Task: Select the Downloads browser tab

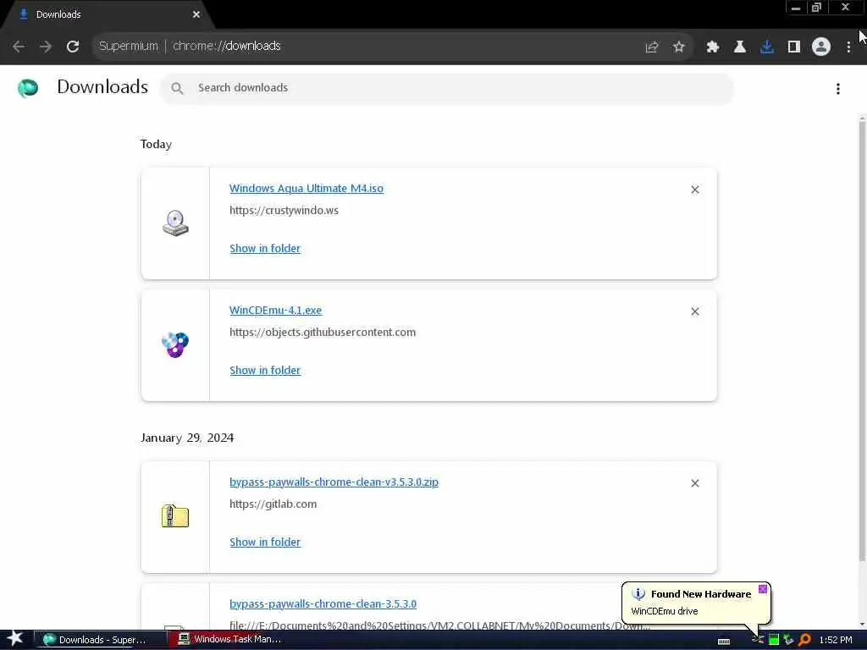Action: (x=108, y=14)
